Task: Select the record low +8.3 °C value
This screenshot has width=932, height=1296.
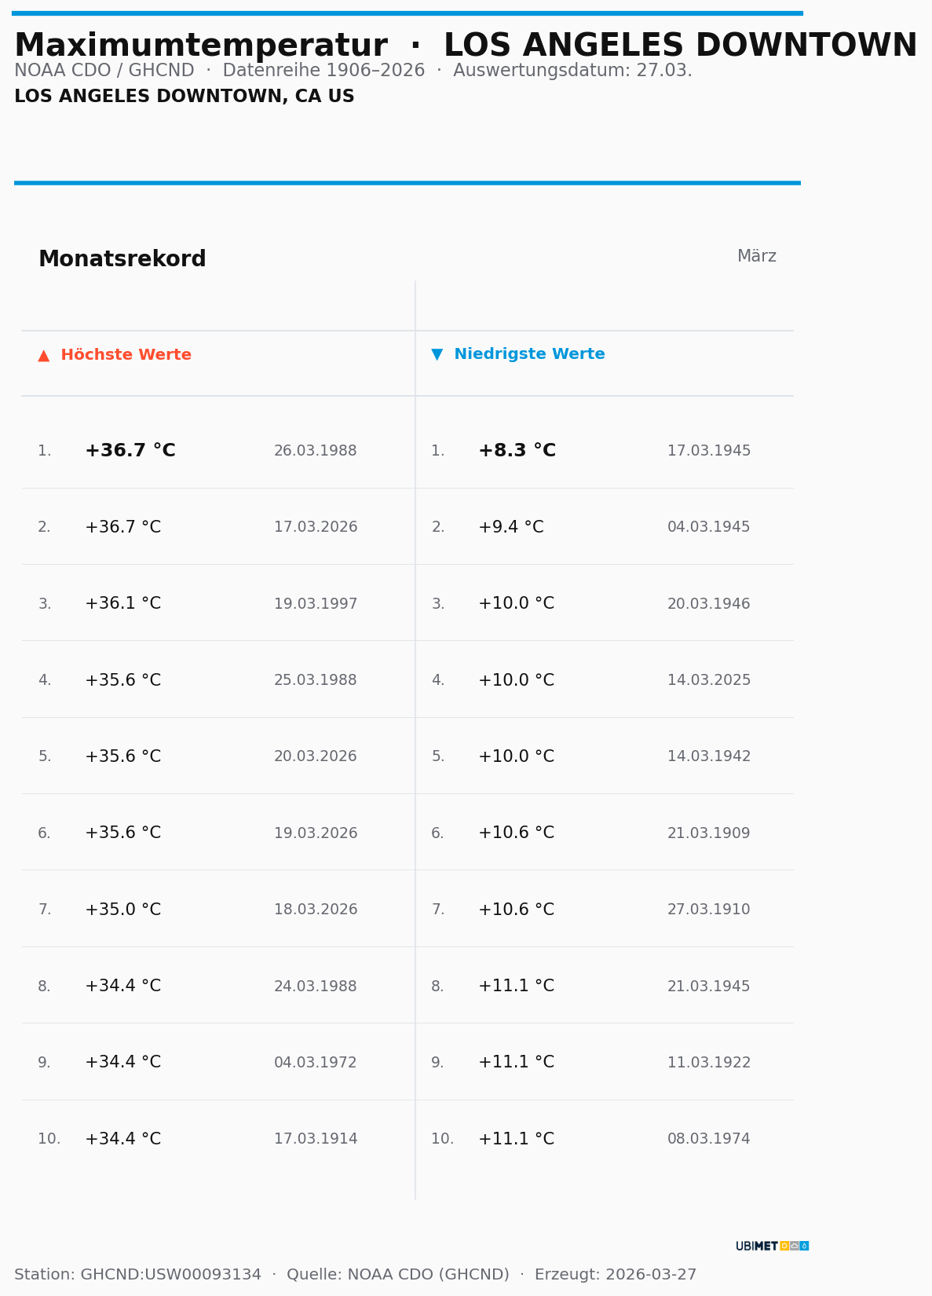Action: coord(517,451)
